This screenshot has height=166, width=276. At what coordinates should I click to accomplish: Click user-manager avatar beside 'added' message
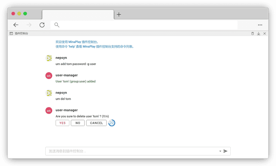click(x=49, y=76)
